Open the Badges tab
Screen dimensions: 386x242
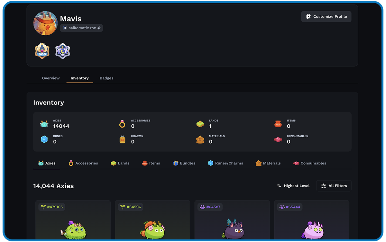106,78
